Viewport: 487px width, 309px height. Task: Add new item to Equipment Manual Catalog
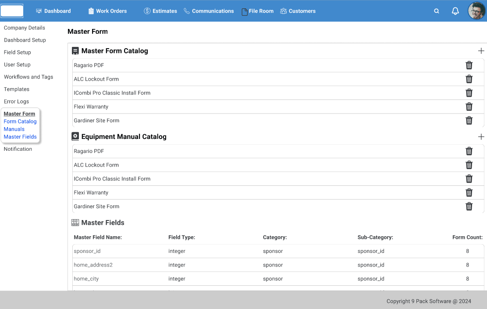point(481,137)
